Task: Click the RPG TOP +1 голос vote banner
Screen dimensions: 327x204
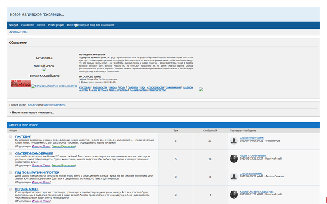Action: 21,83
